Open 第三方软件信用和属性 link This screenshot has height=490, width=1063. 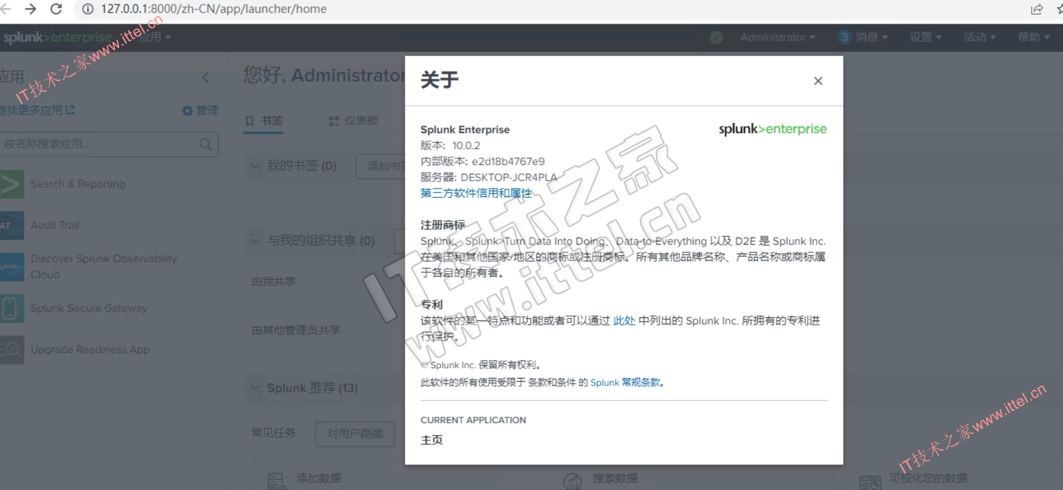(x=475, y=193)
